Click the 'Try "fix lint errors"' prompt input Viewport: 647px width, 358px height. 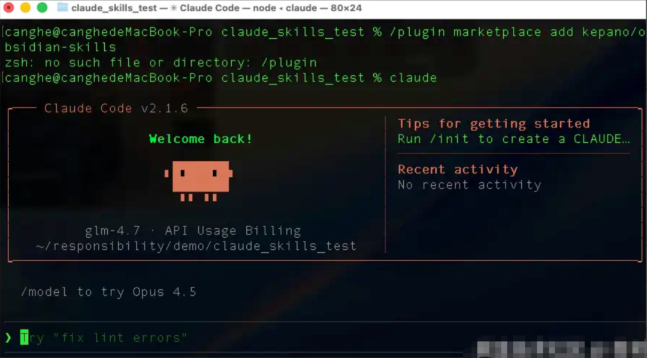pyautogui.click(x=104, y=338)
